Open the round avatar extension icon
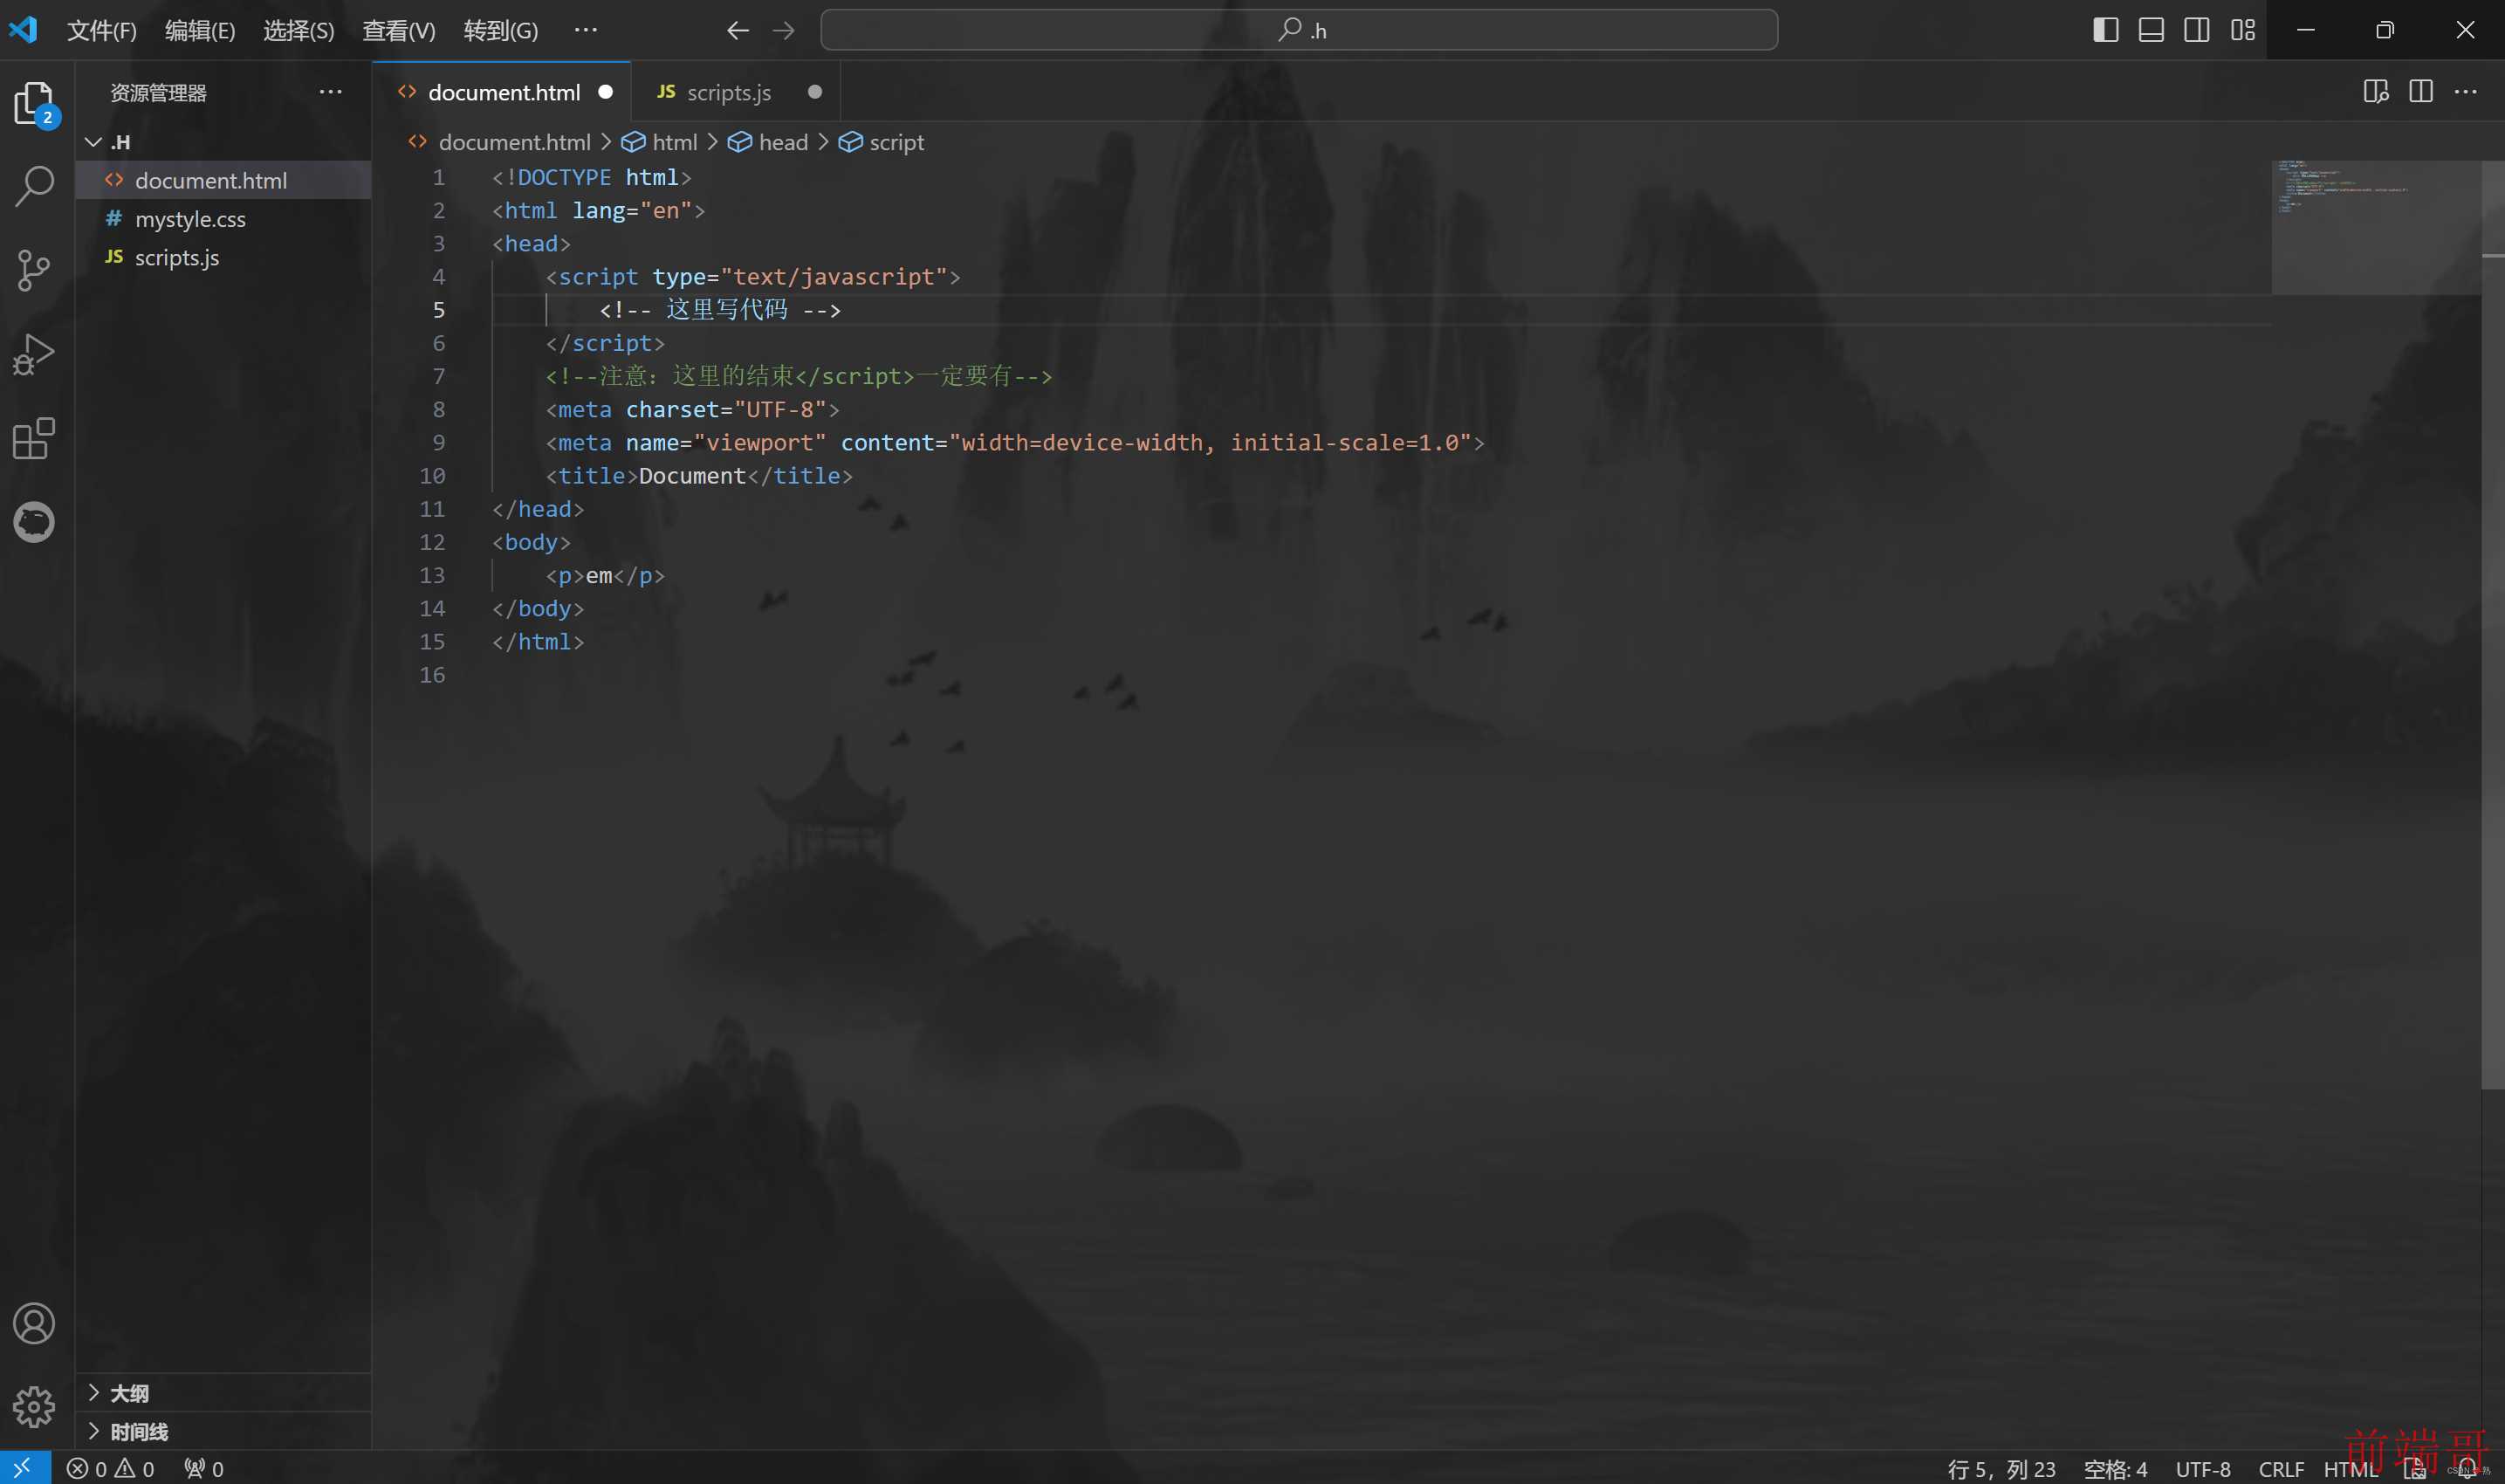This screenshot has width=2505, height=1484. pyautogui.click(x=34, y=521)
